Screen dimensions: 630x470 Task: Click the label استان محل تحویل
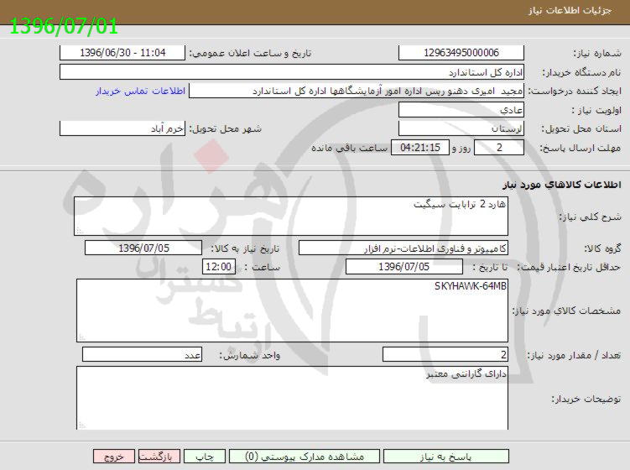pos(581,129)
